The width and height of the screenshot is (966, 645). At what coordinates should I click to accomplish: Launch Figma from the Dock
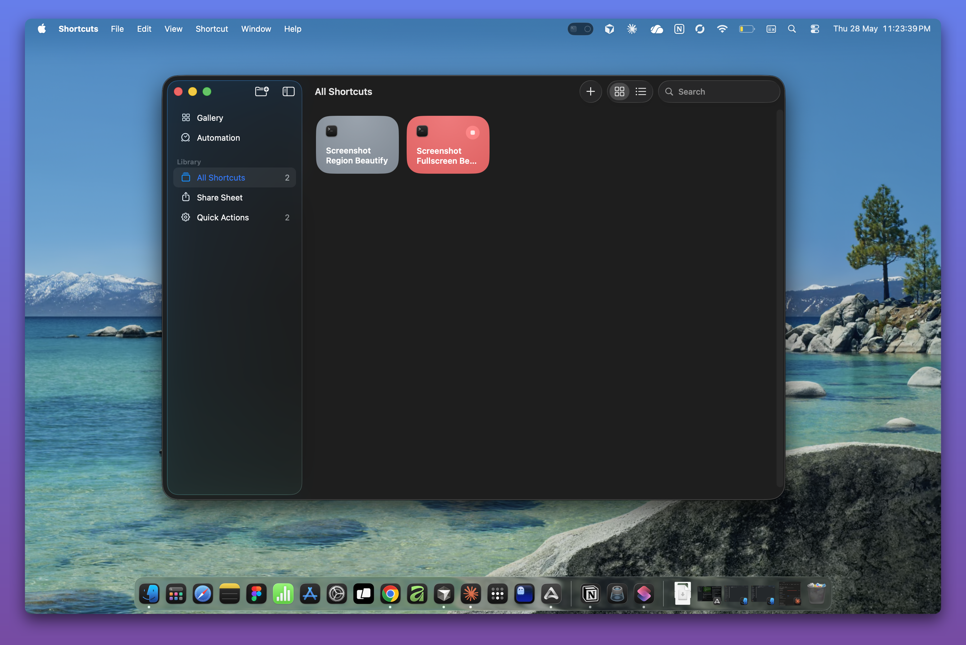(256, 594)
